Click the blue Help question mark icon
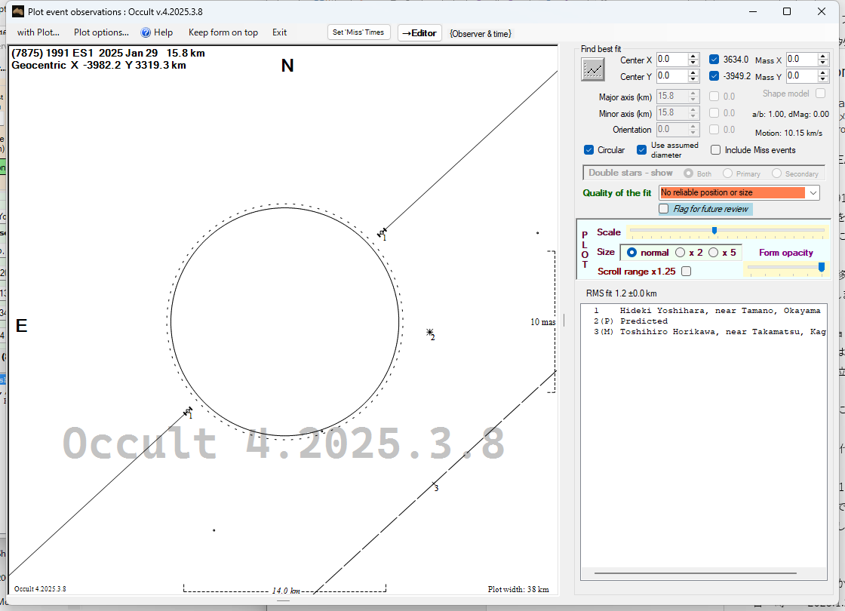The image size is (845, 611). coord(146,32)
